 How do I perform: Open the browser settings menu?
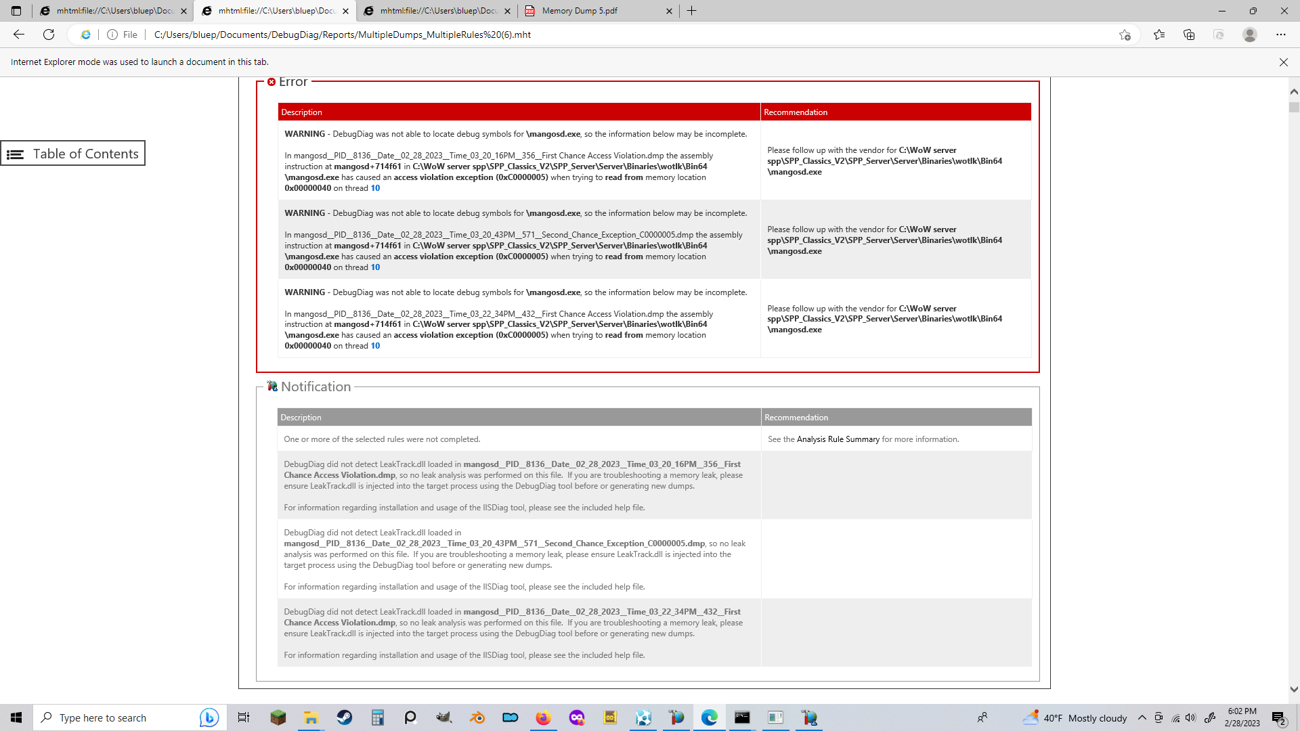click(x=1281, y=34)
